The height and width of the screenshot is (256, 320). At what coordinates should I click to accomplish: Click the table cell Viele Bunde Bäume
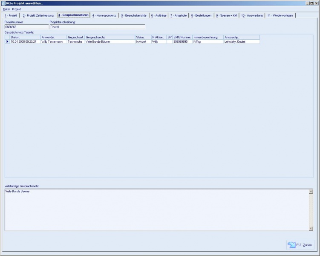point(110,41)
